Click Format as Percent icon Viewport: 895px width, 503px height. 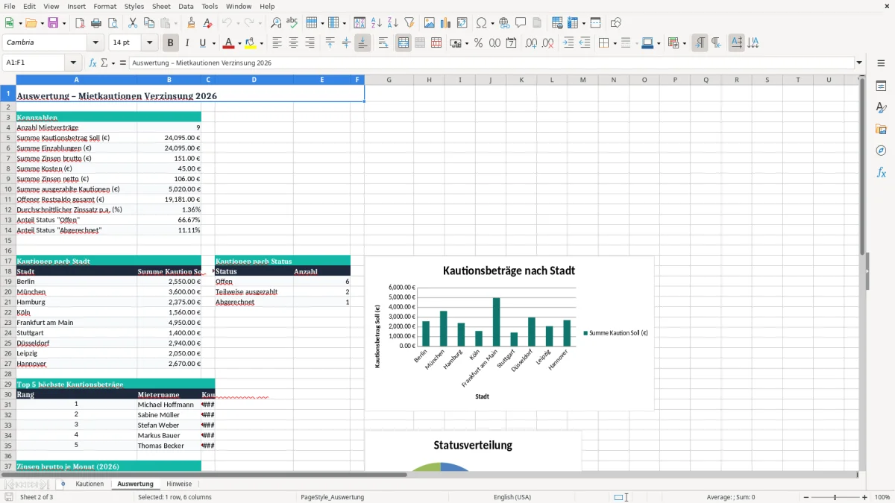(479, 43)
